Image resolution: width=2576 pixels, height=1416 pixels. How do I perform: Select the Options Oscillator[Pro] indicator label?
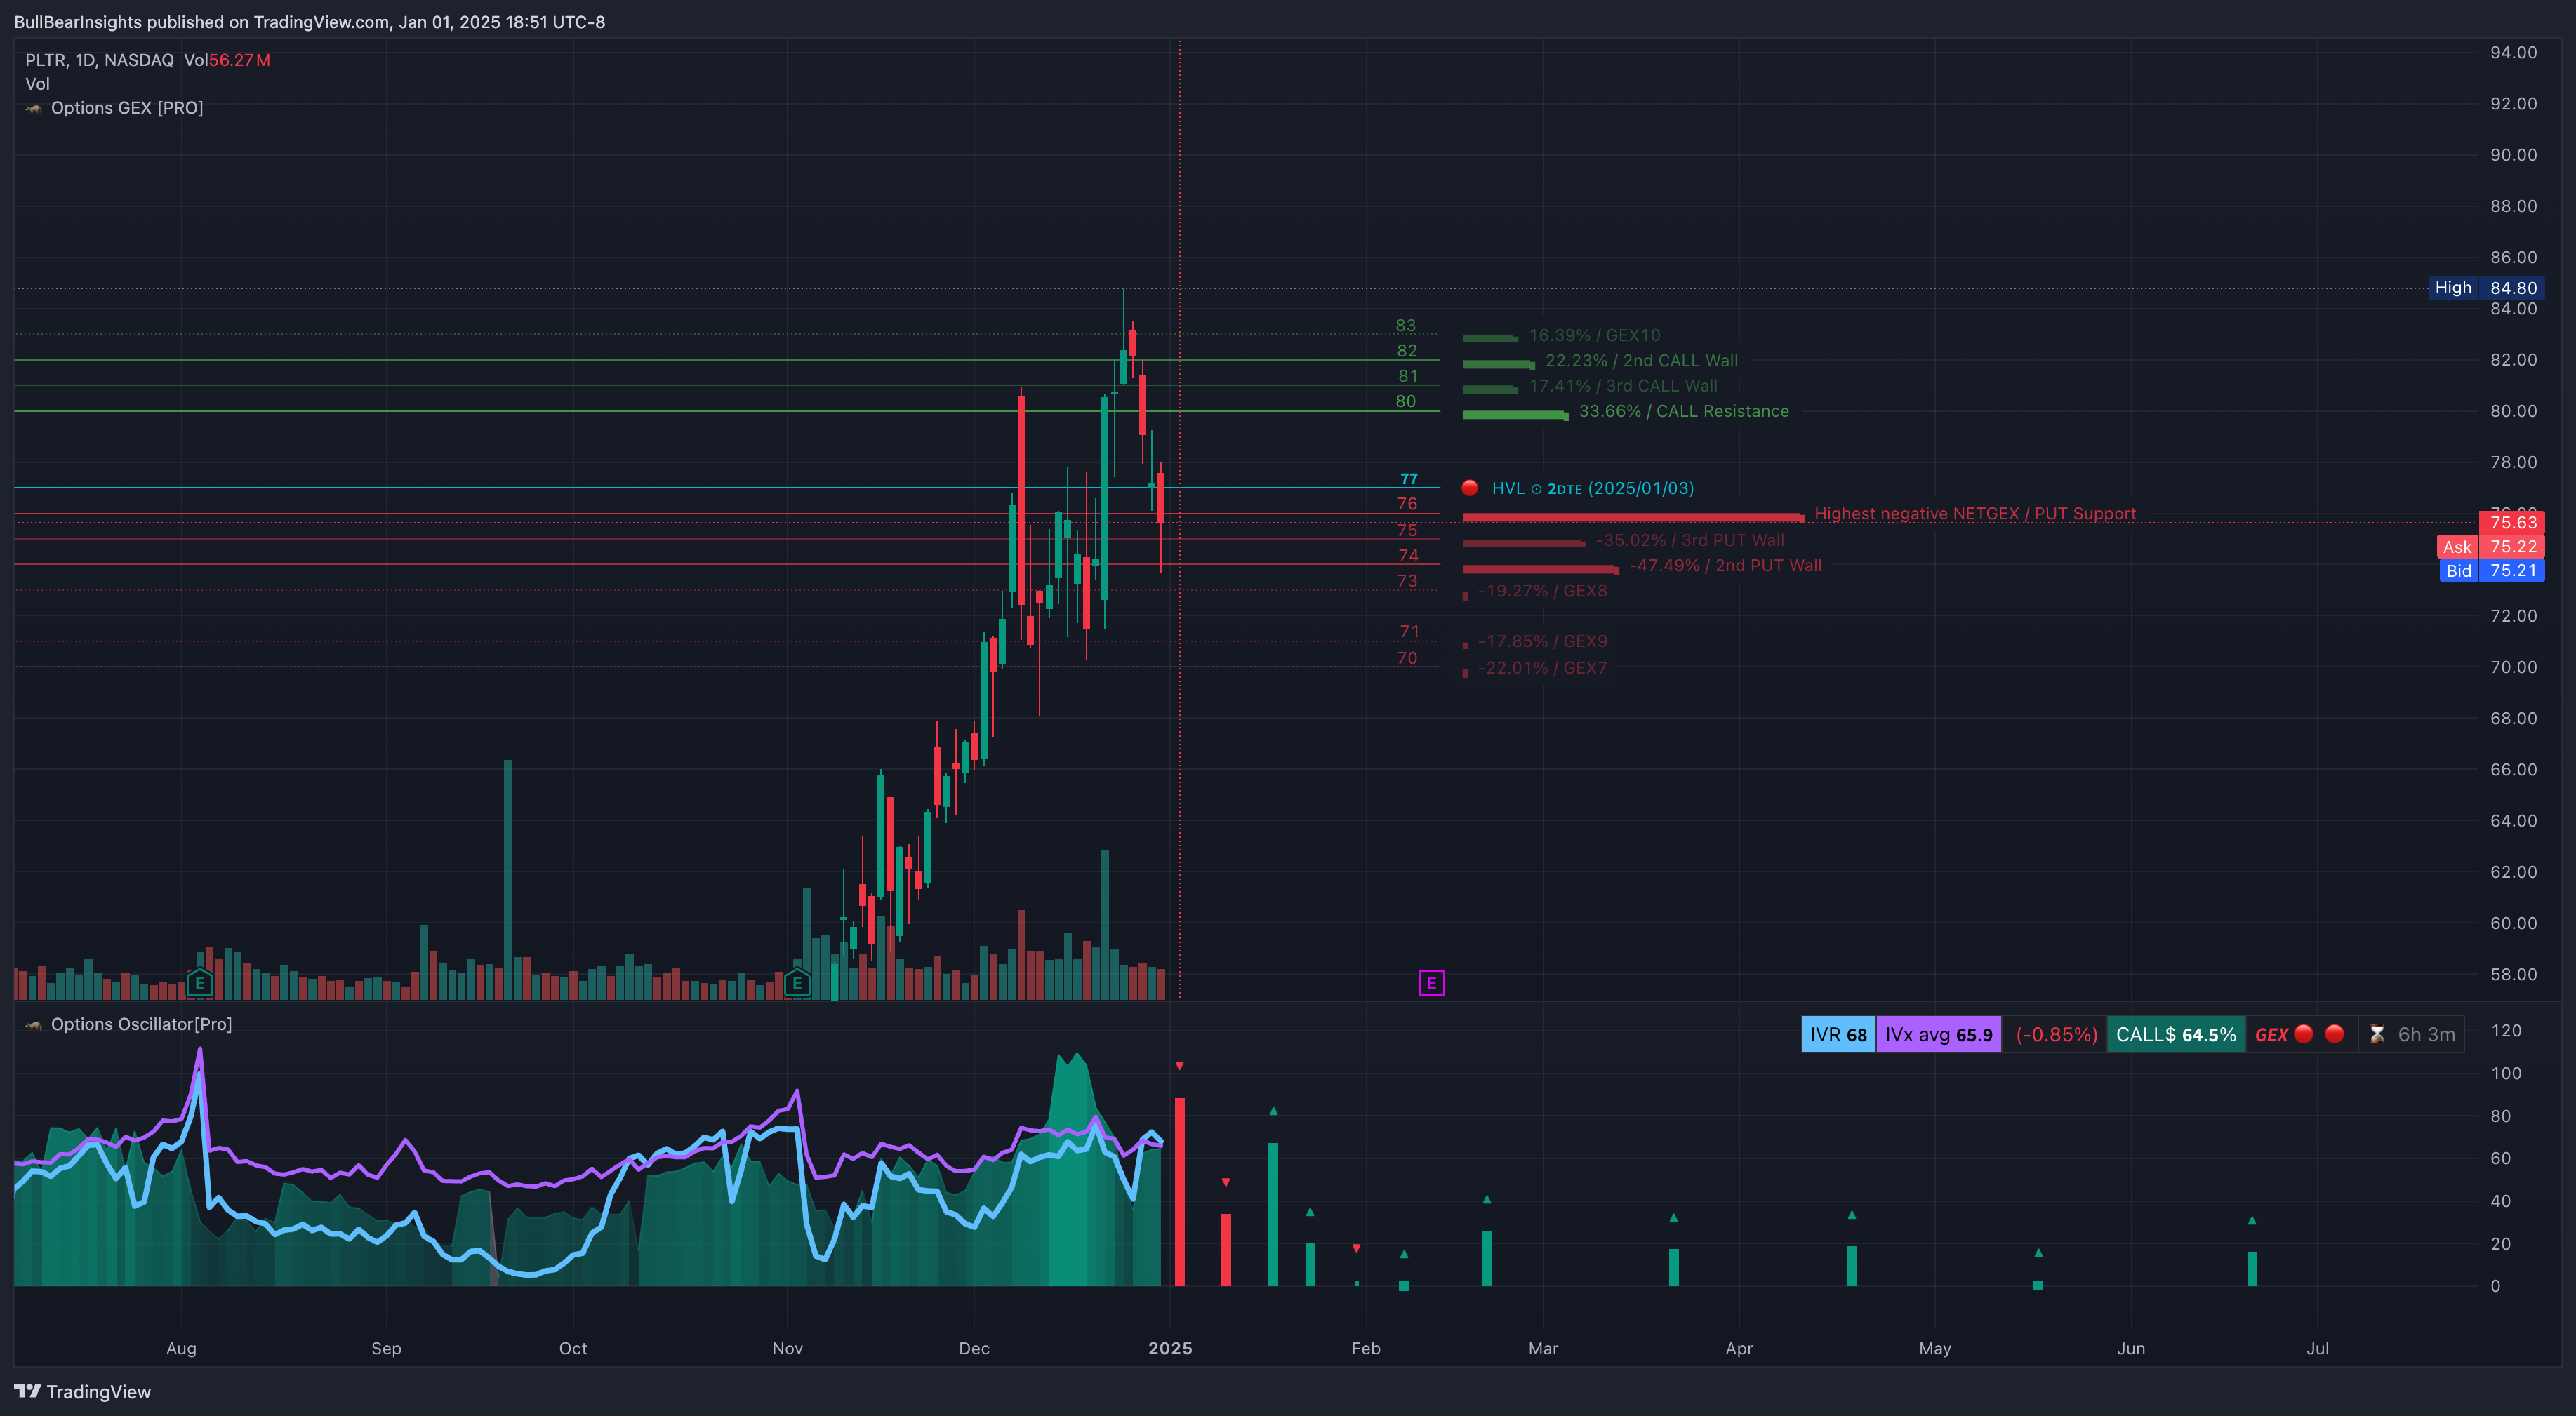(x=141, y=1025)
